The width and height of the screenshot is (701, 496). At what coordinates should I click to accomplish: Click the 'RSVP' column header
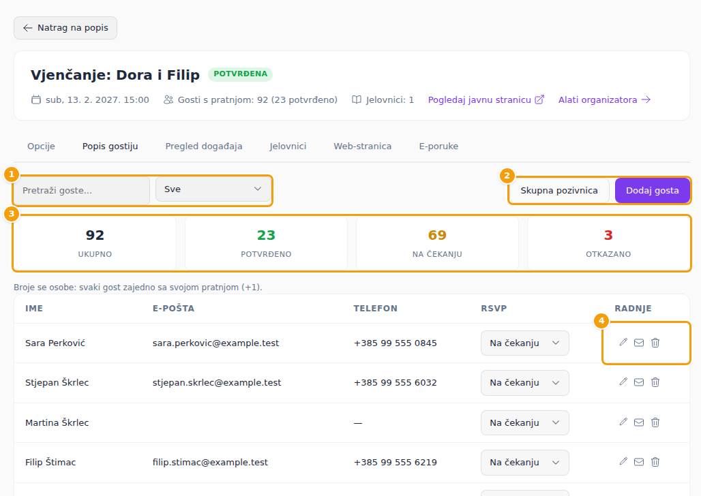(x=494, y=309)
